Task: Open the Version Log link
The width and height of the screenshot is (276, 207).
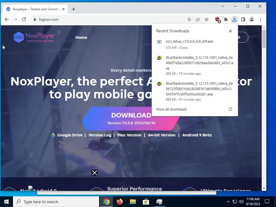Action: (100, 135)
